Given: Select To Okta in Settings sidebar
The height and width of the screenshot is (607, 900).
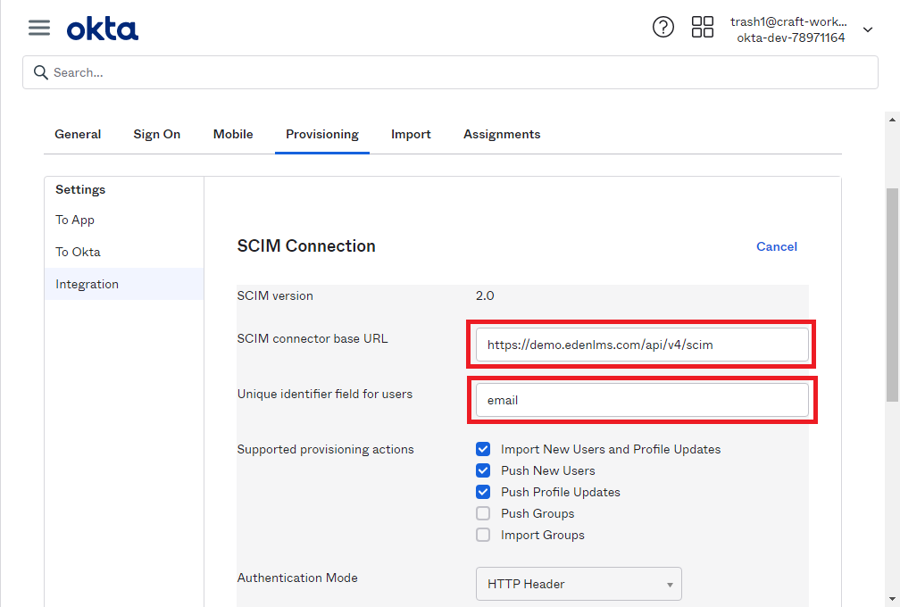Looking at the screenshot, I should [x=124, y=252].
